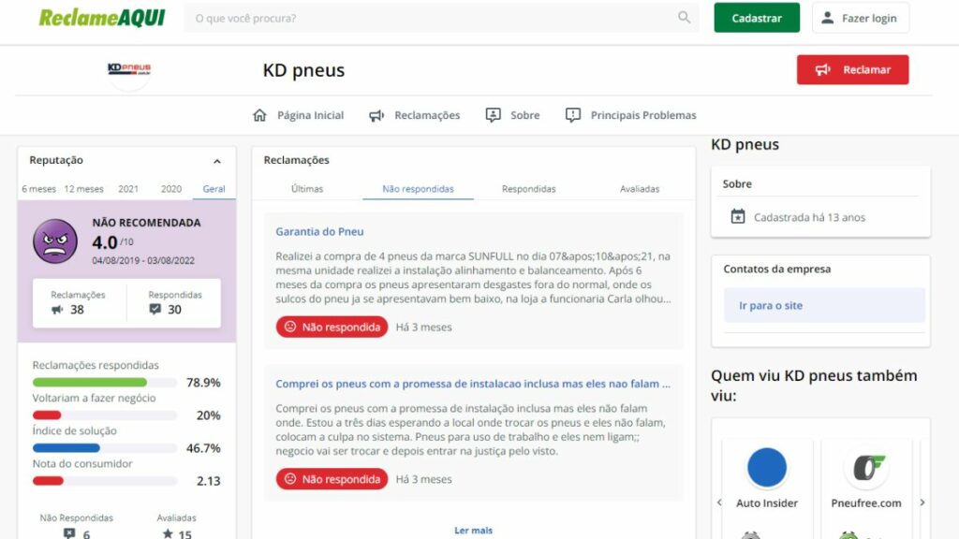The image size is (959, 539).
Task: Click the ReclameAQUI logo
Action: (101, 18)
